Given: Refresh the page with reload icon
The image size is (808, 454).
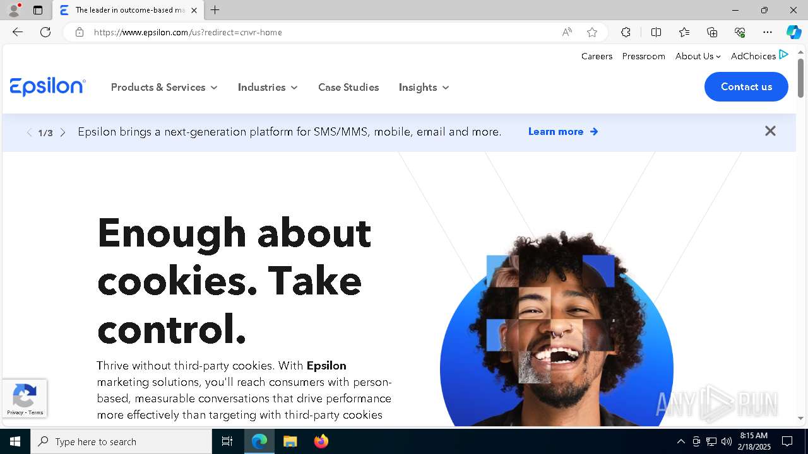Looking at the screenshot, I should 45,32.
